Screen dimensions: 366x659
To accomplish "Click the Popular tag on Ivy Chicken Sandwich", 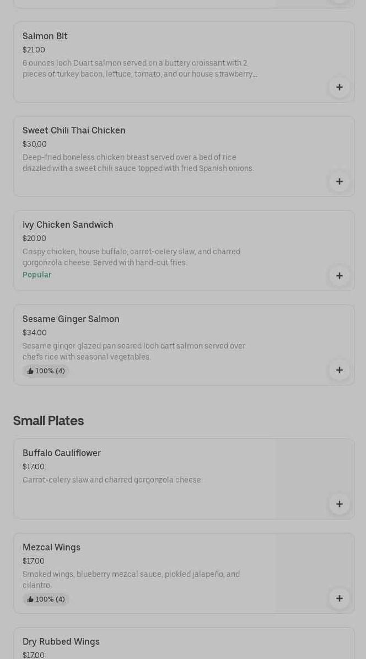I will tap(37, 275).
